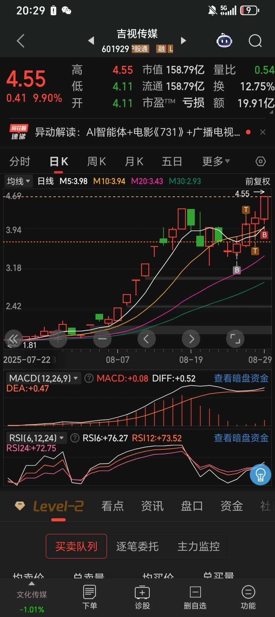275x617 pixels.
Task: Open the 均线 moving average dropdown
Action: click(18, 181)
